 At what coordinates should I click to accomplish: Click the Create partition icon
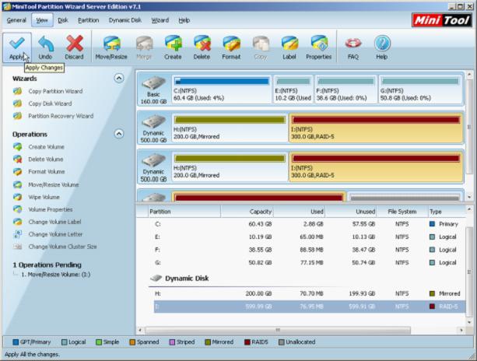point(173,47)
